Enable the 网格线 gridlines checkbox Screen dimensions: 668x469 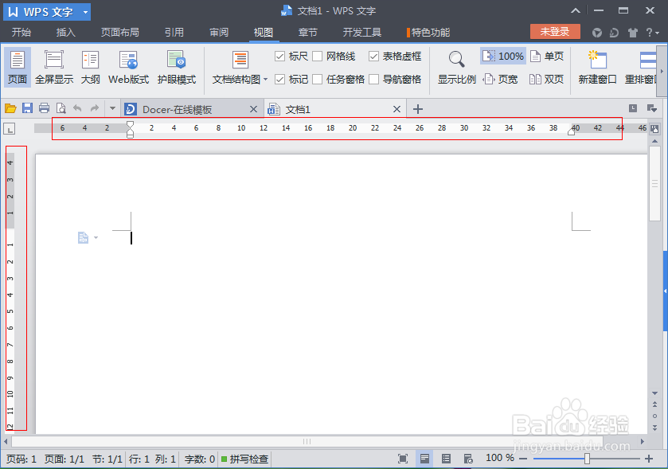pos(318,57)
